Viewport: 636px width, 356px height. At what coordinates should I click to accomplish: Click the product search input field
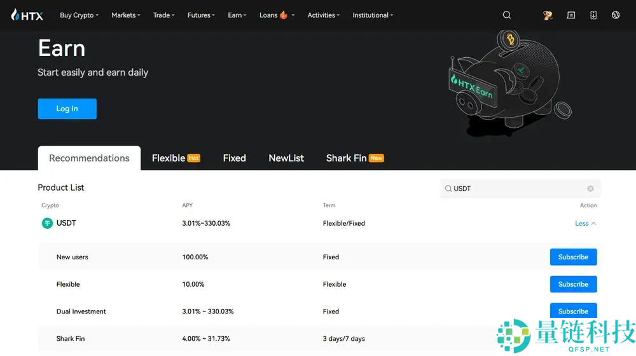click(x=515, y=189)
